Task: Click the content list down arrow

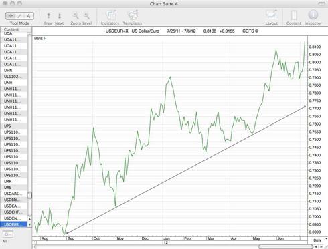Action: tap(29, 224)
